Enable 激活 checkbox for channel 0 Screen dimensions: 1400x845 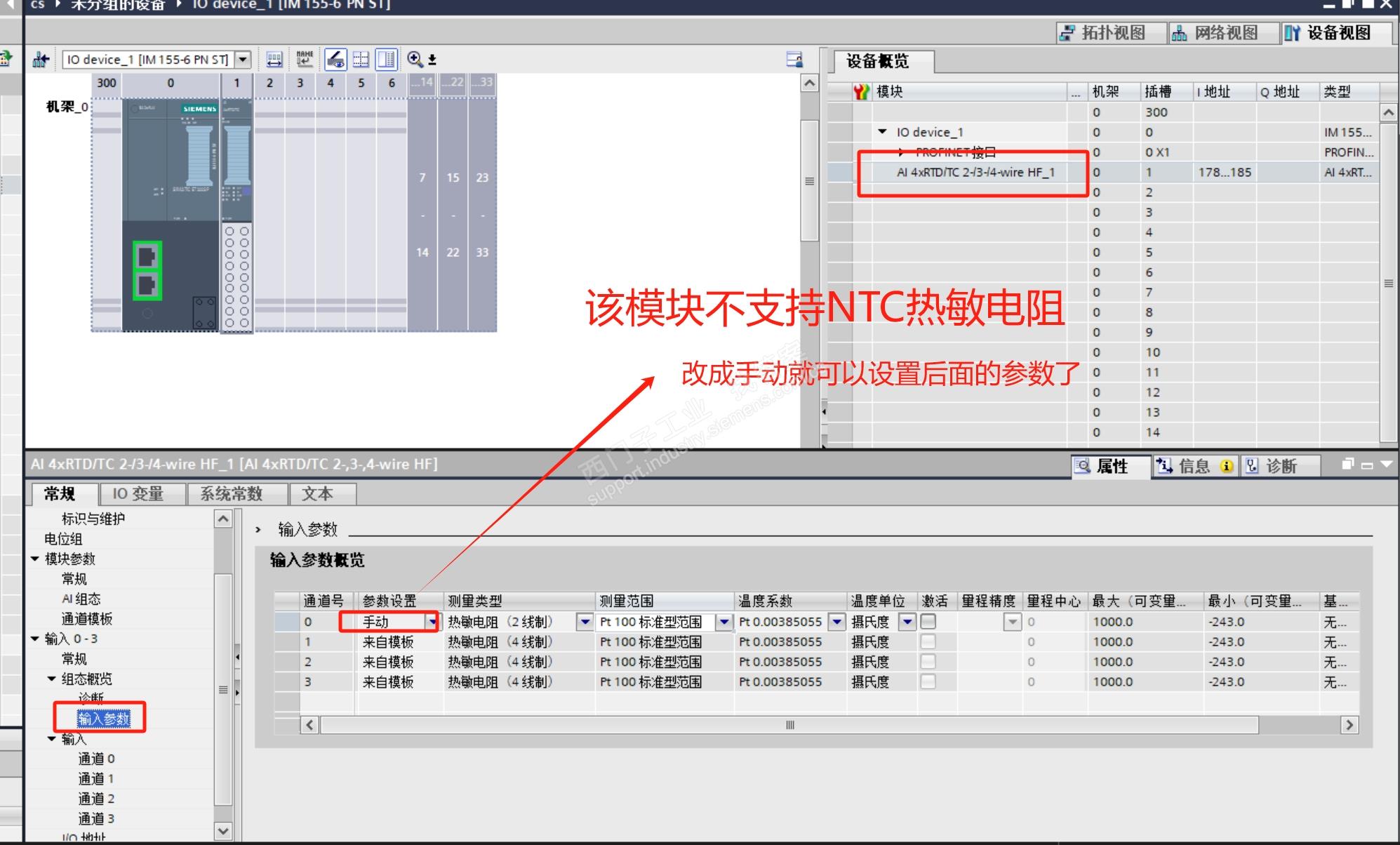point(928,622)
